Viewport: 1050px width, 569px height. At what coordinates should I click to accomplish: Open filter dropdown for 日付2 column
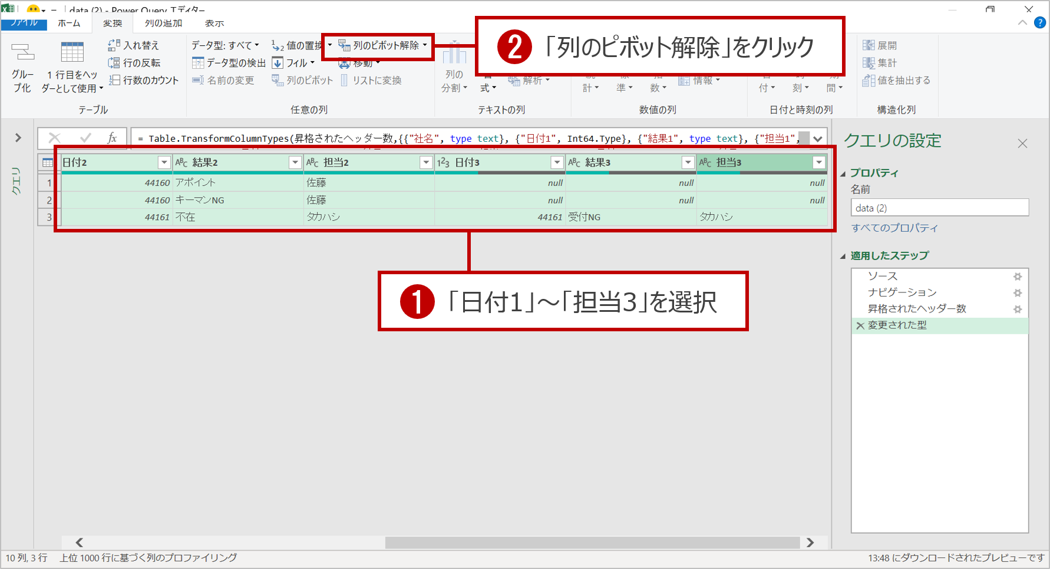164,162
